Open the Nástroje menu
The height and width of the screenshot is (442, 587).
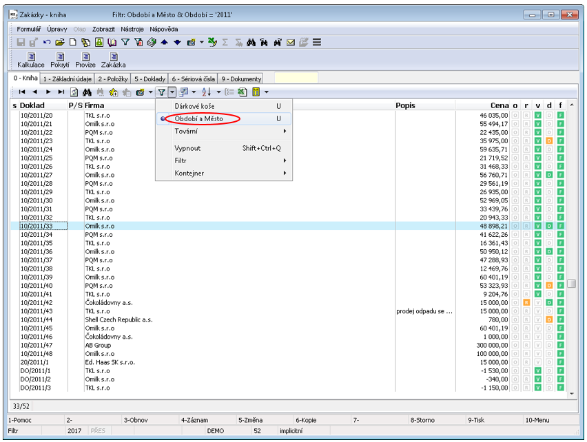click(132, 29)
